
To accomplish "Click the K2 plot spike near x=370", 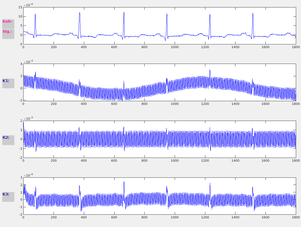I will 79,128.
